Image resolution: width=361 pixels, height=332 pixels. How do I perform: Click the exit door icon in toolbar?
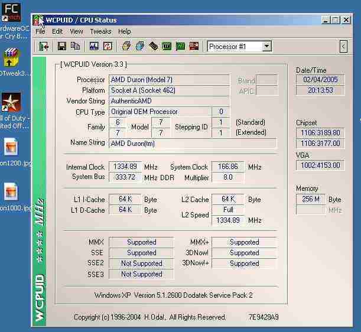pos(44,46)
